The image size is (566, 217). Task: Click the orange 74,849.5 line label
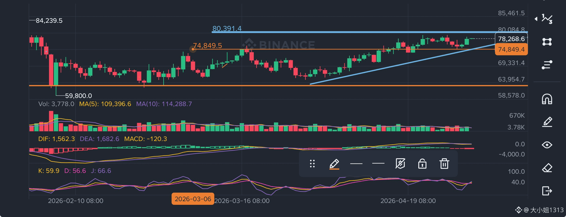point(208,46)
